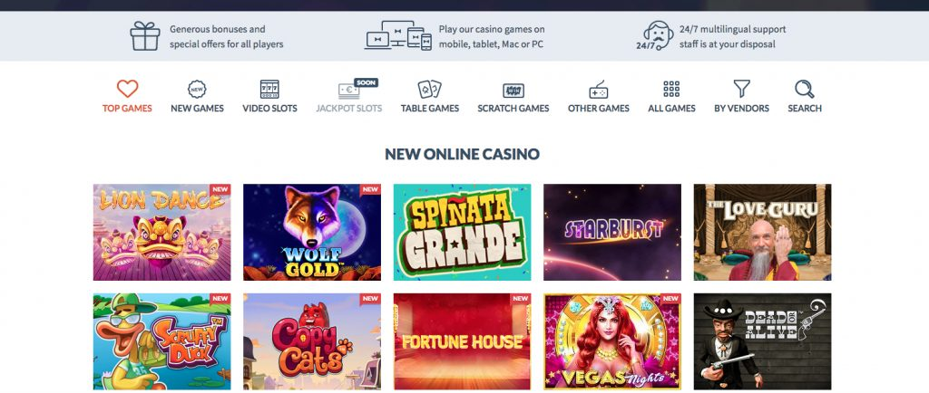Click the Jackpot Slots label

tap(349, 108)
